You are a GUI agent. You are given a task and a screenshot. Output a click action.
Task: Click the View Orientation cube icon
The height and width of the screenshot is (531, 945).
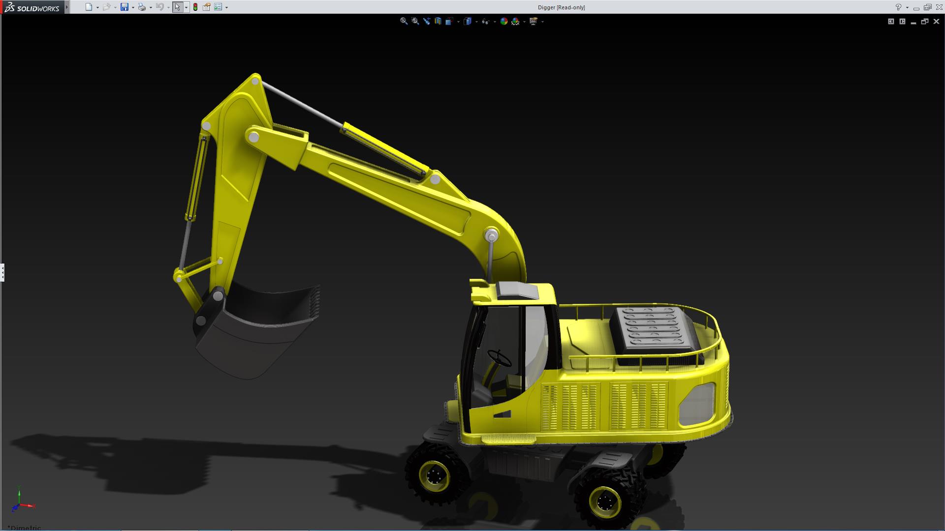tap(449, 21)
